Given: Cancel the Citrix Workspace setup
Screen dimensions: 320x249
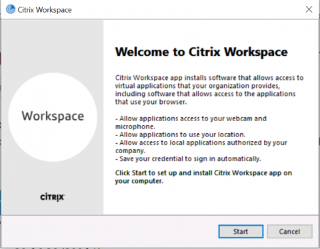Looking at the screenshot, I should pos(289,232).
